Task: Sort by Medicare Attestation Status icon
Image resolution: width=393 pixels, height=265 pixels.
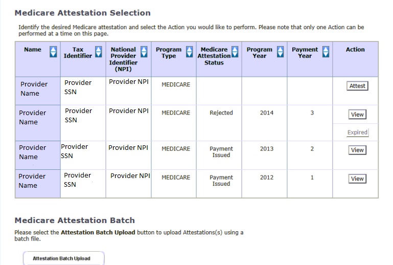Action: (235, 52)
